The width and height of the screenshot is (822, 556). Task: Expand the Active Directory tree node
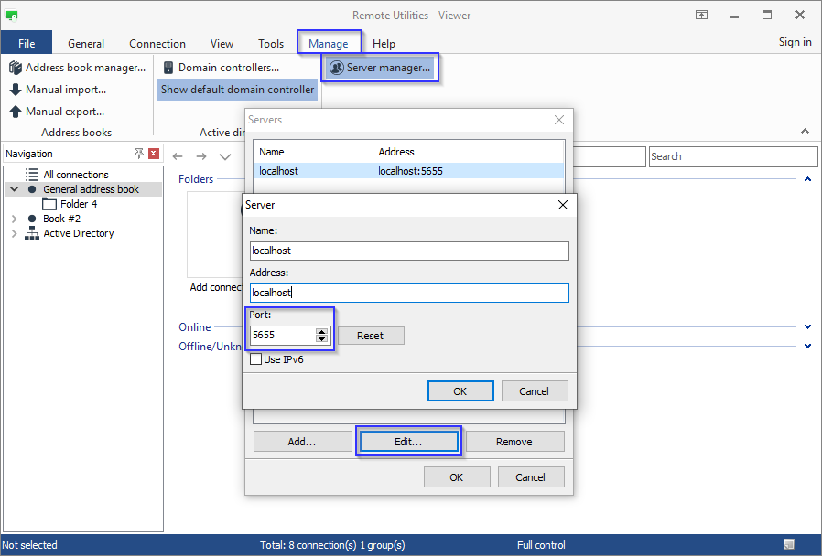14,233
